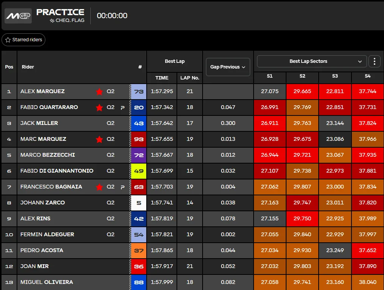Click the pit icon for Francesco Bagnaia

[123, 187]
